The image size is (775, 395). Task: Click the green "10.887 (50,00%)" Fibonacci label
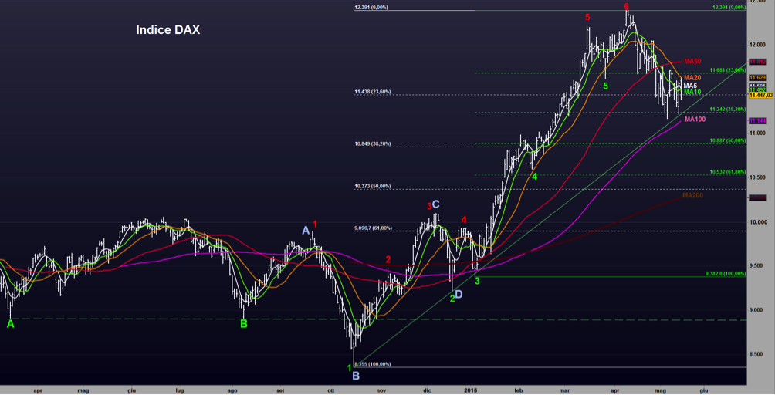[x=728, y=140]
